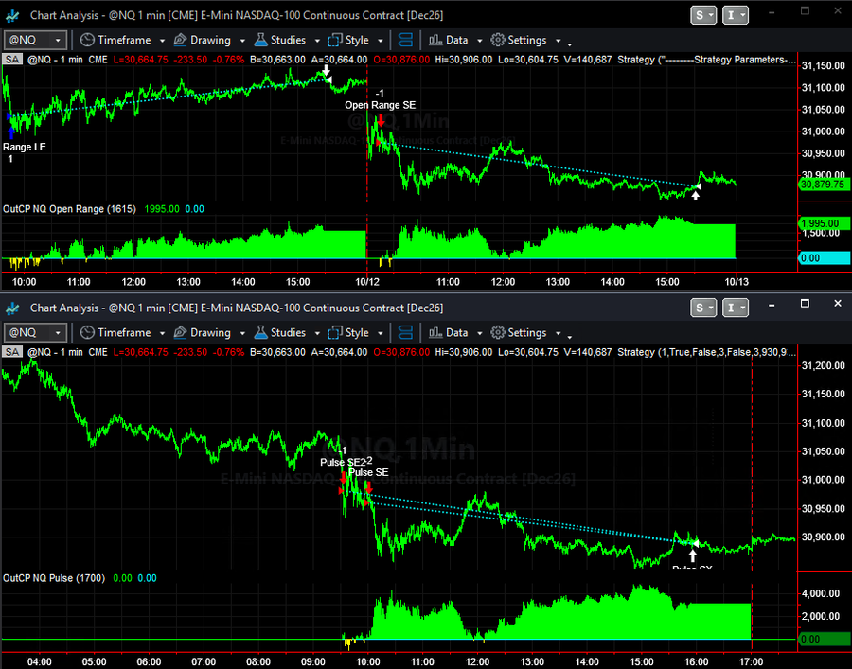Click the SA badge in bottom chart status line
852x669 pixels.
point(12,352)
